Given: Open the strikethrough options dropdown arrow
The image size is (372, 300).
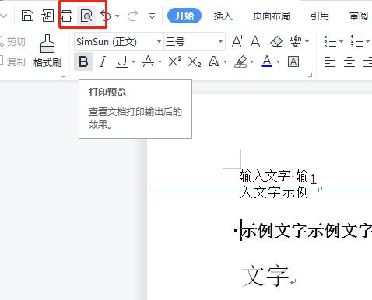Looking at the screenshot, I should coord(160,61).
